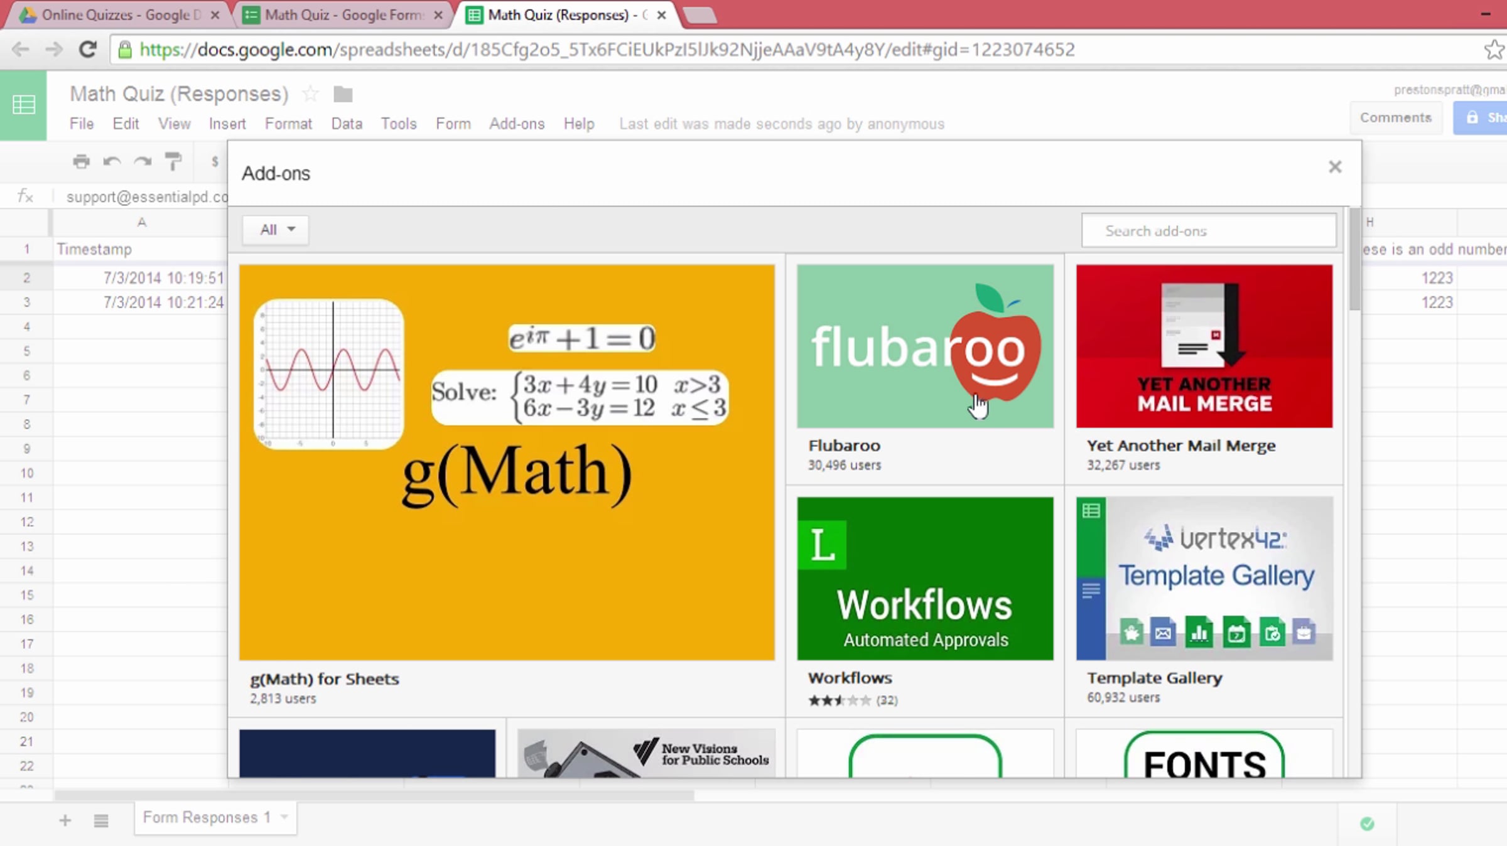Click the move-to-folder icon beside title
The width and height of the screenshot is (1507, 846).
click(x=343, y=94)
